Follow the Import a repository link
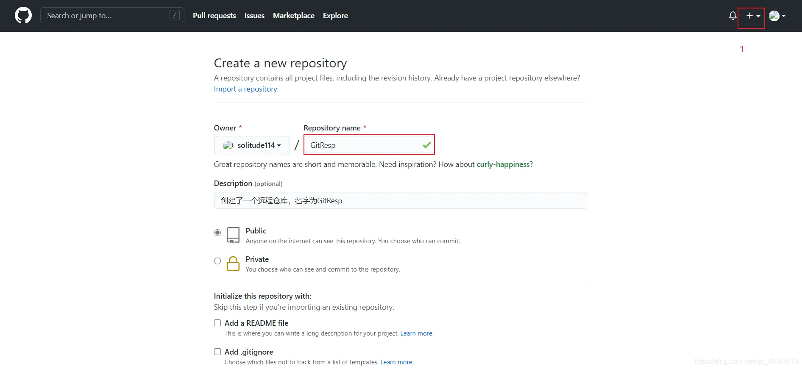 [246, 89]
